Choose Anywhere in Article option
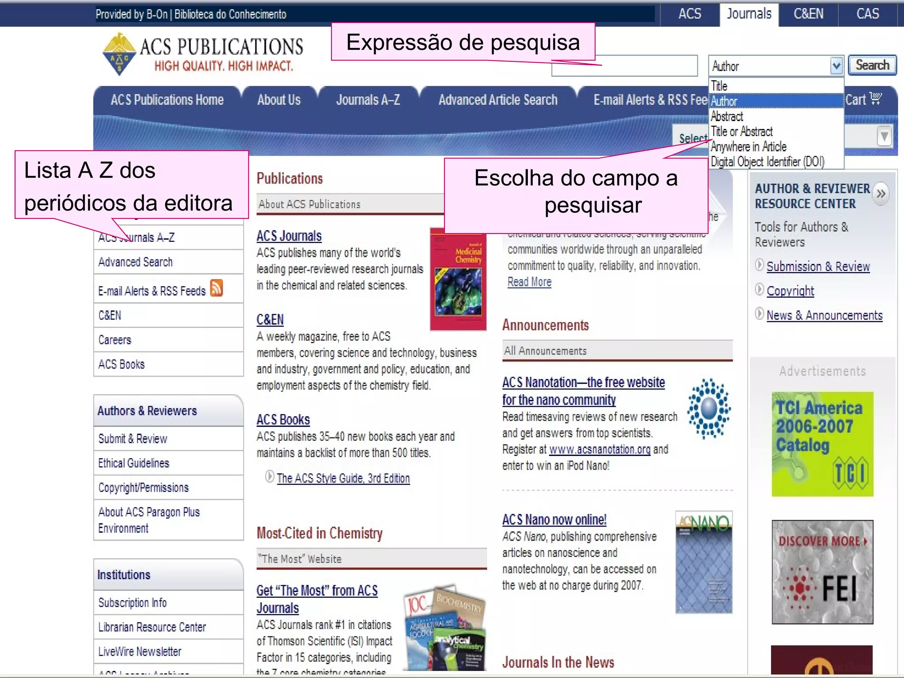Screen dimensions: 904x678 (x=776, y=147)
